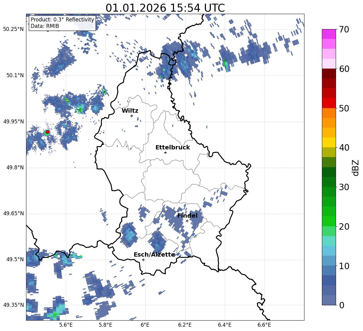Viewport: 363px width, 331px height.
Task: Click the 49.8°N latitude label
Action: point(15,167)
